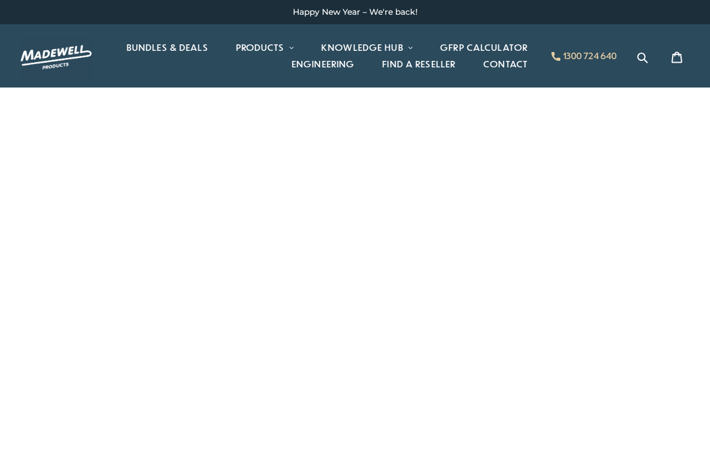Select the Contact menu item
The height and width of the screenshot is (473, 710).
point(505,64)
